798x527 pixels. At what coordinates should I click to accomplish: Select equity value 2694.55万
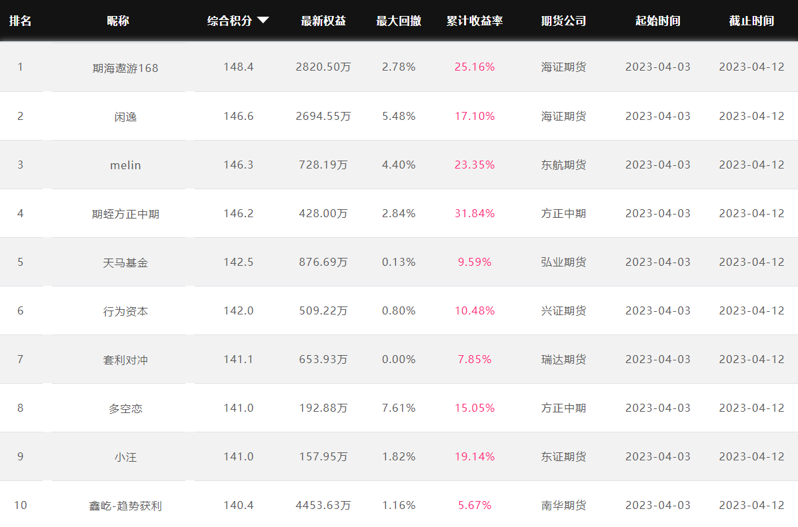tap(323, 117)
